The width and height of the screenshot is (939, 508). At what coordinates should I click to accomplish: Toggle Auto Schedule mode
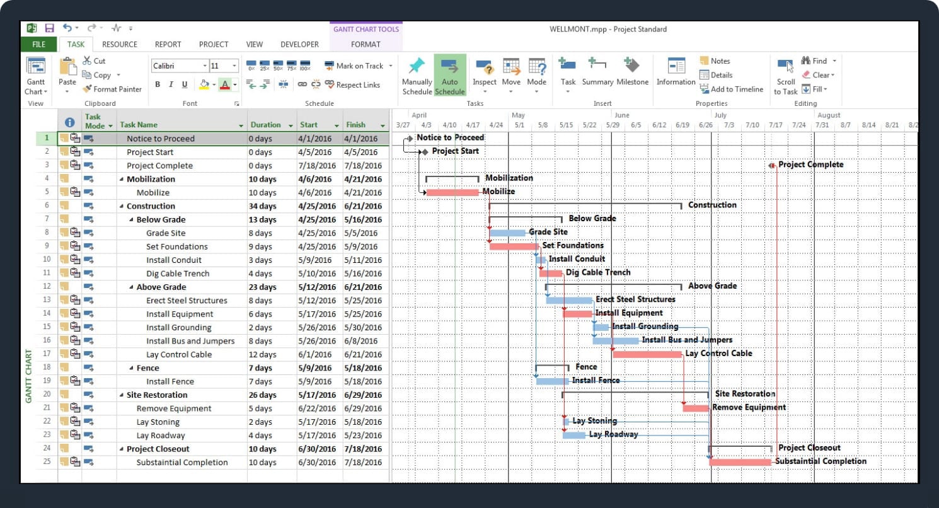pos(450,67)
